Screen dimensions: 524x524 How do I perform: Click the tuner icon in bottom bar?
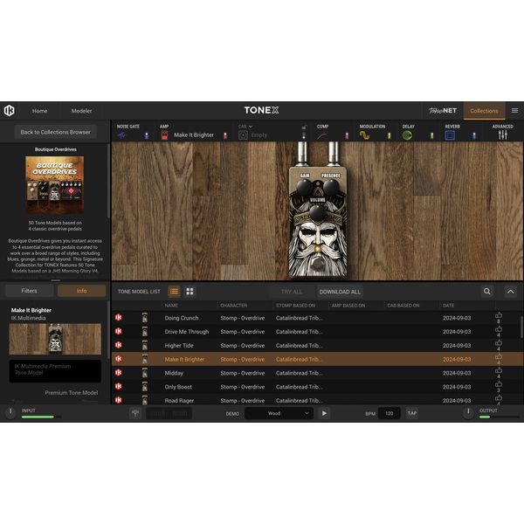click(135, 413)
